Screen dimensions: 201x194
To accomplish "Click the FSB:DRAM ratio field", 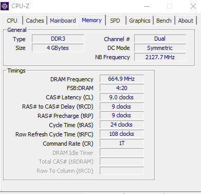I will pos(122,88).
